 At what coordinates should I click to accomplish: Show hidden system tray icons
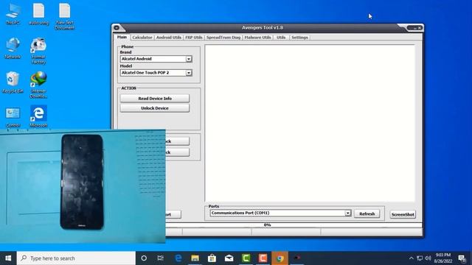tap(412, 258)
